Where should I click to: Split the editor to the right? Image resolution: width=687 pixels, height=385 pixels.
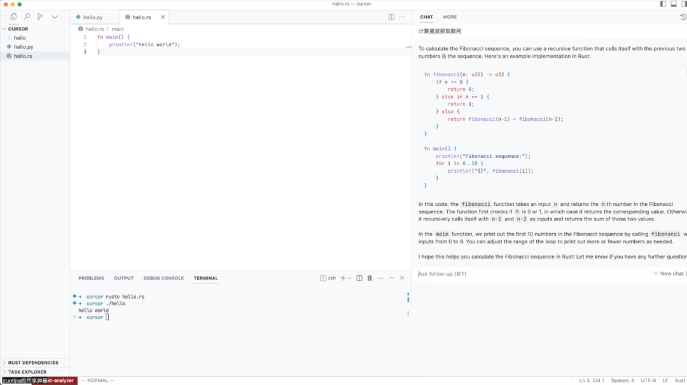(391, 17)
